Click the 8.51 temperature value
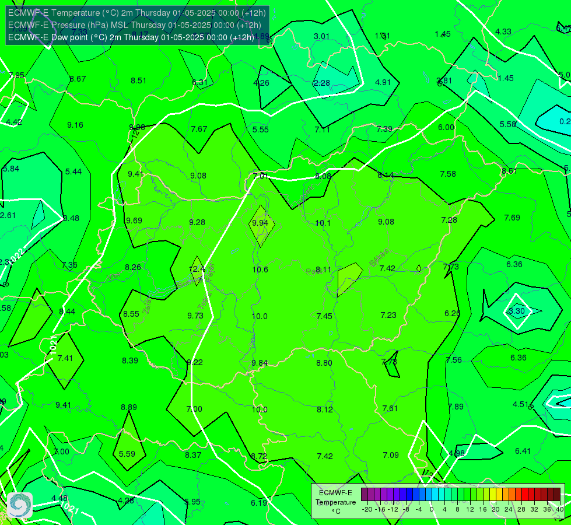571x525 pixels. pos(139,81)
